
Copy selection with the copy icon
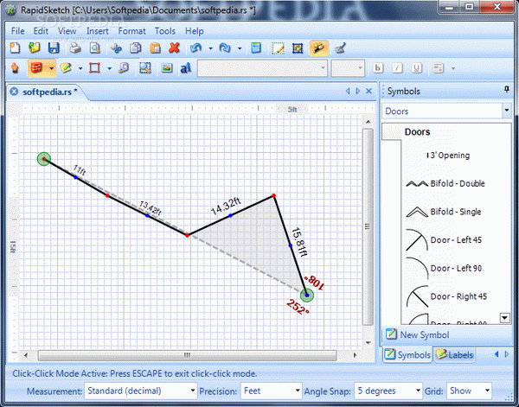click(136, 48)
